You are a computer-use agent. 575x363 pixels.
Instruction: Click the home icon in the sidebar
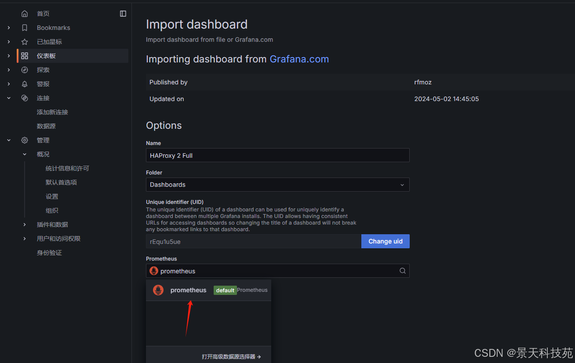pos(25,14)
